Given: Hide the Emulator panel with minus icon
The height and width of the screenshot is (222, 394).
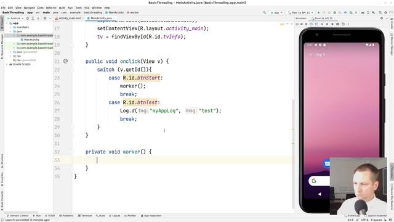Looking at the screenshot, I should point(387,18).
